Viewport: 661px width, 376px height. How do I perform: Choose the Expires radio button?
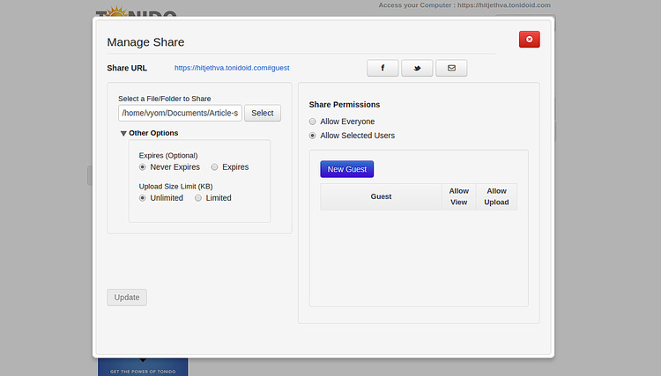click(x=215, y=166)
